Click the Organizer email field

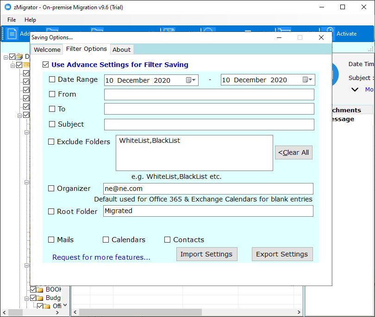[208, 189]
